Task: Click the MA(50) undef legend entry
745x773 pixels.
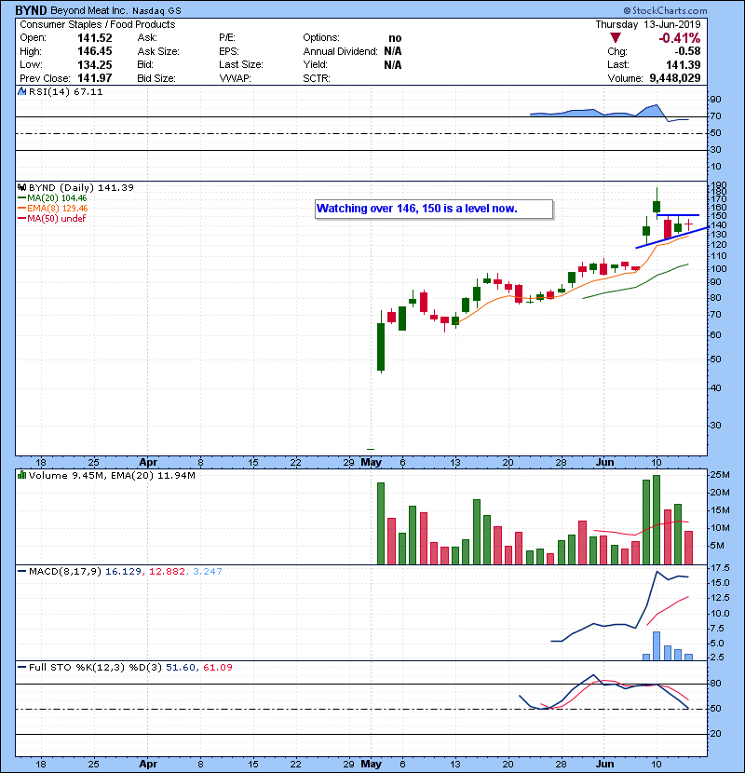Action: (x=52, y=218)
